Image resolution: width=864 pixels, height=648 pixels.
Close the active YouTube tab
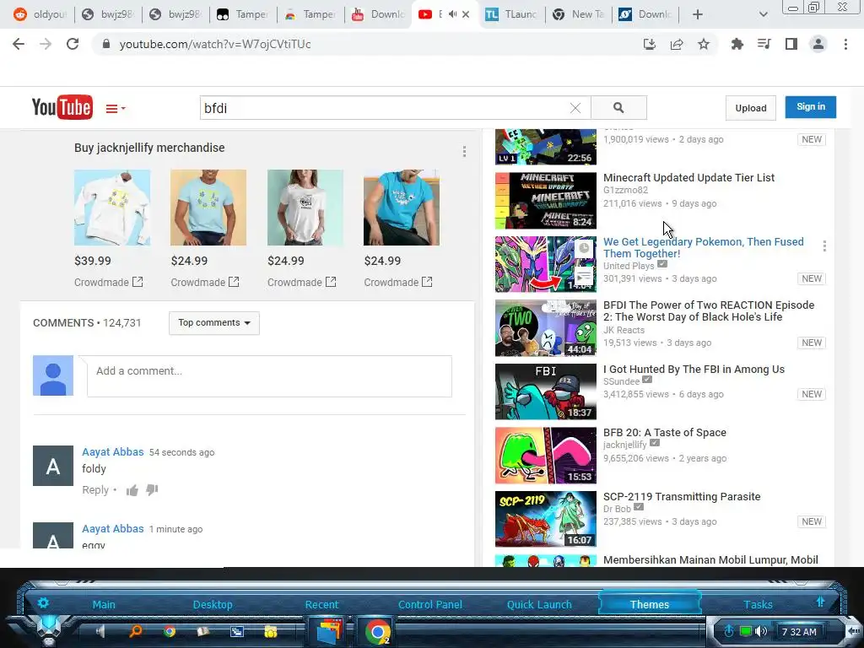466,14
